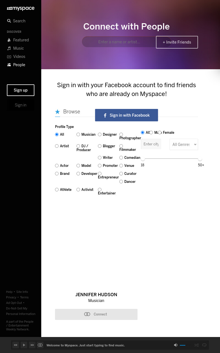Click Connect under Jennifer Hudson

pyautogui.click(x=96, y=314)
